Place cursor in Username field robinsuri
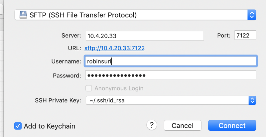 pyautogui.click(x=171, y=61)
